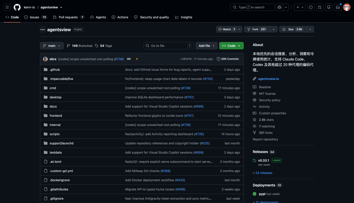Viewport: 354px width, 203px height.
Task: Open the Actions tab
Action: click(x=120, y=17)
